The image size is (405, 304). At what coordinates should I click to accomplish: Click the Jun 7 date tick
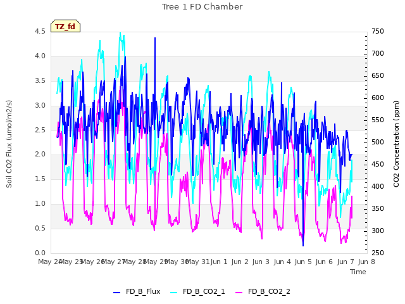[x=346, y=262]
